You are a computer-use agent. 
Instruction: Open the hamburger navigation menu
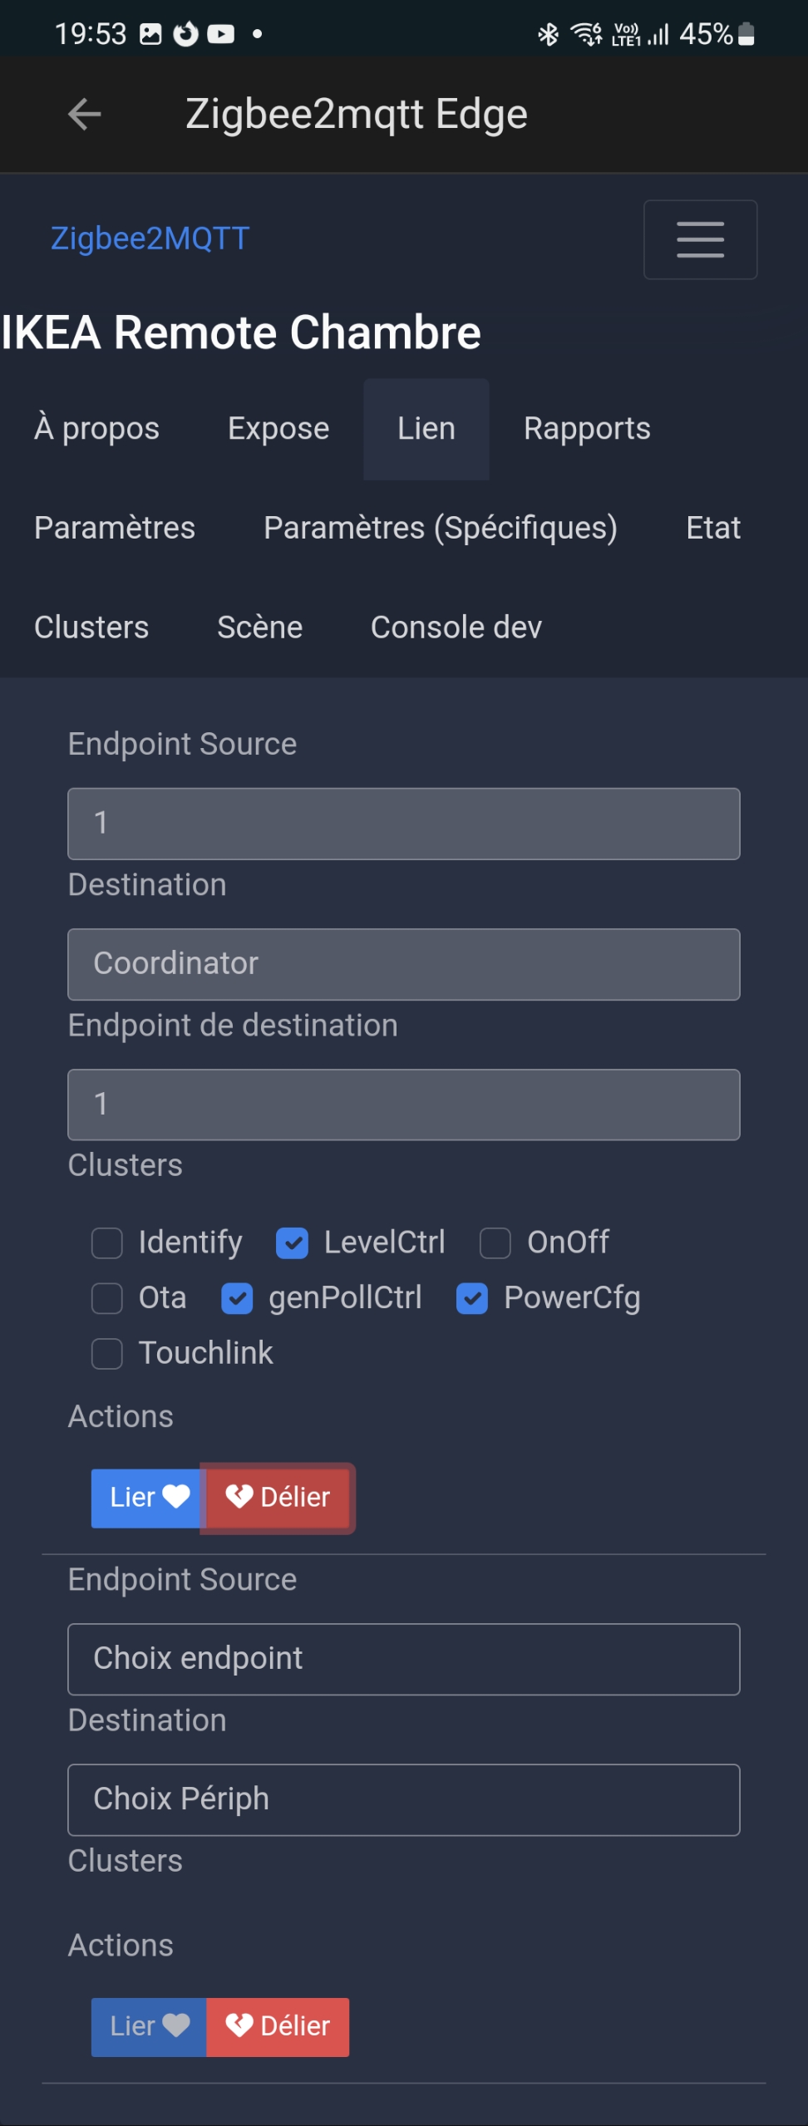[700, 239]
